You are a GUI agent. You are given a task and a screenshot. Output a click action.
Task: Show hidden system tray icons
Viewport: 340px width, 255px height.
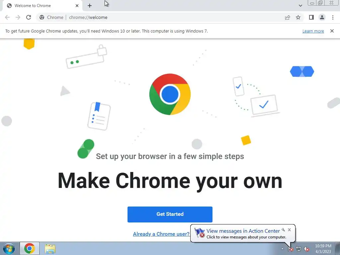282,249
